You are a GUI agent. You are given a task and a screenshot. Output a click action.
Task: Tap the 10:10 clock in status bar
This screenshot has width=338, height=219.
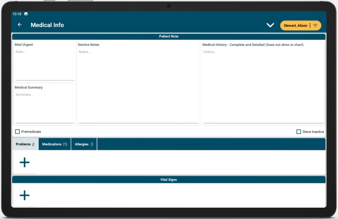click(17, 14)
